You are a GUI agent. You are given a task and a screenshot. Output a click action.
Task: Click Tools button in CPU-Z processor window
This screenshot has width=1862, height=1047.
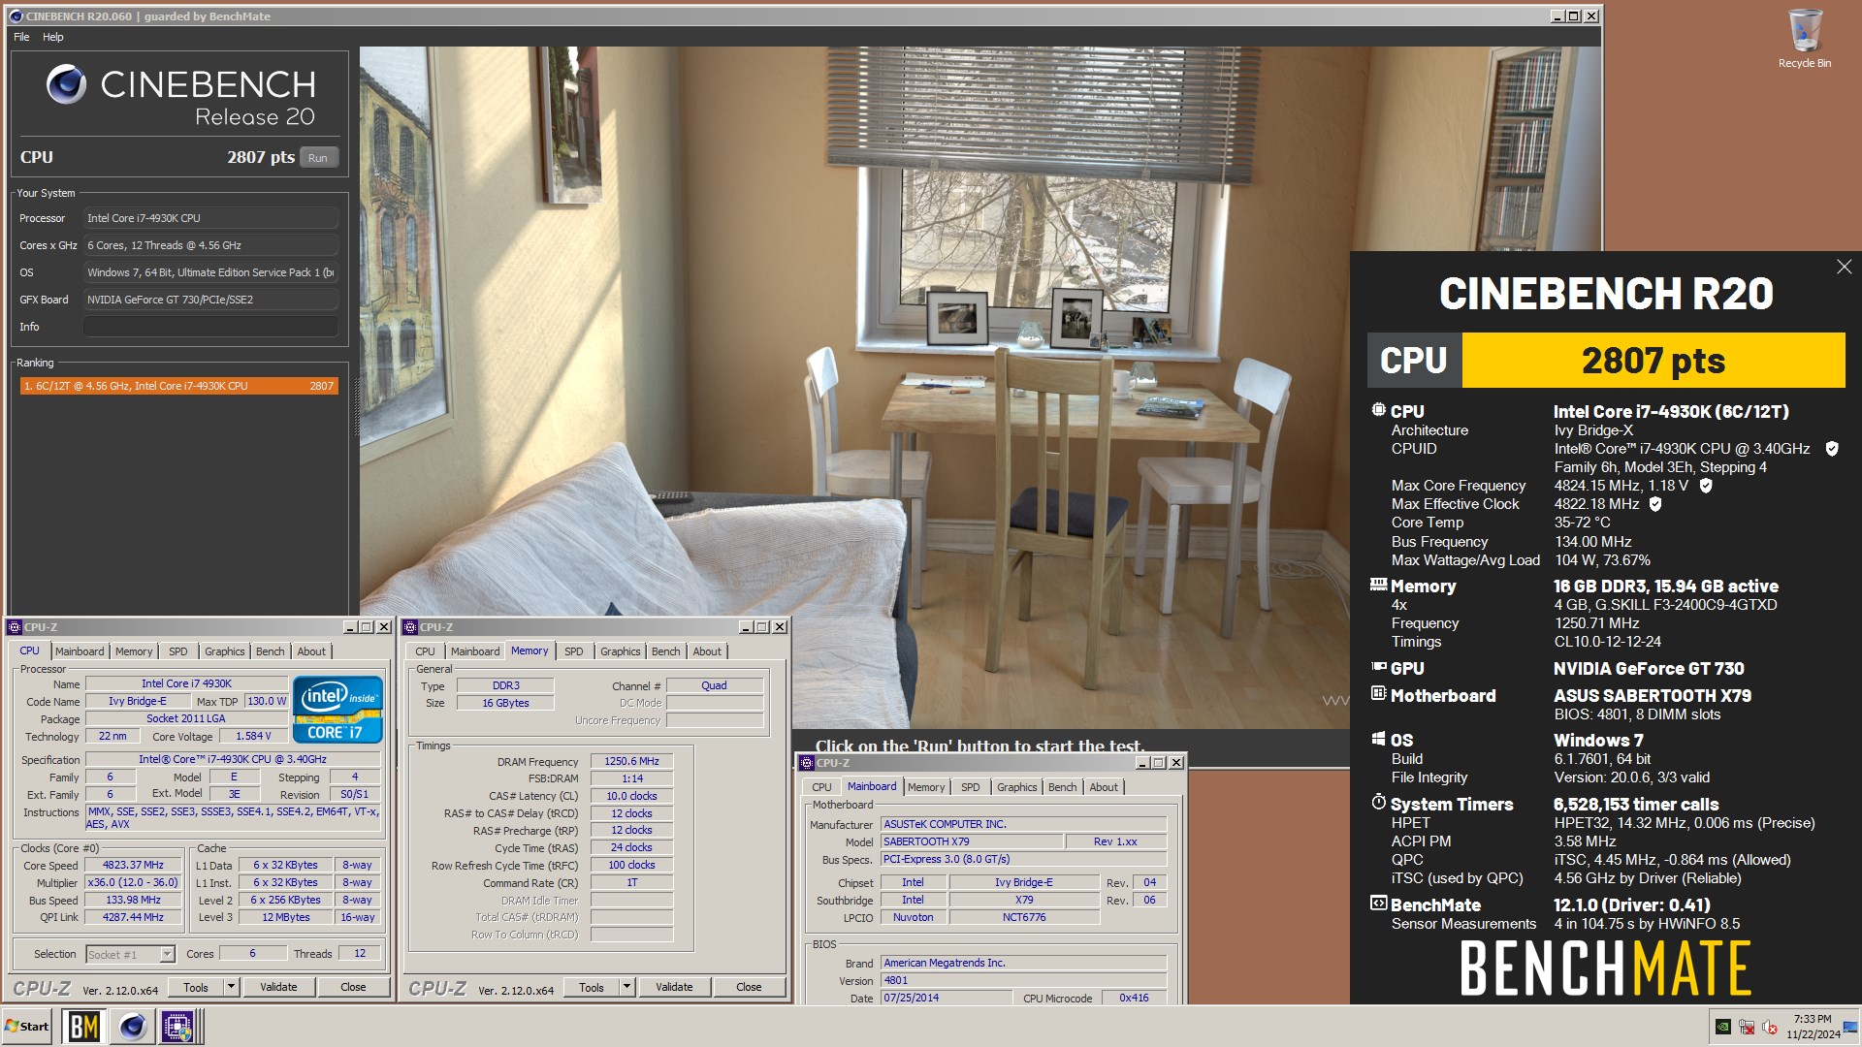(x=196, y=987)
